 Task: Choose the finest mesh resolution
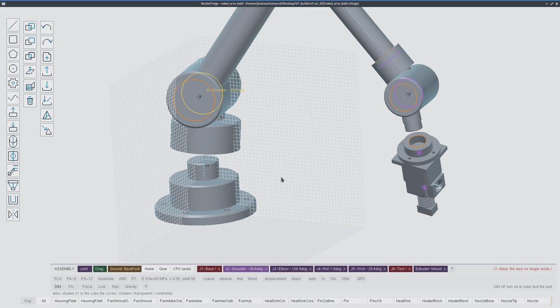[x=252, y=279]
